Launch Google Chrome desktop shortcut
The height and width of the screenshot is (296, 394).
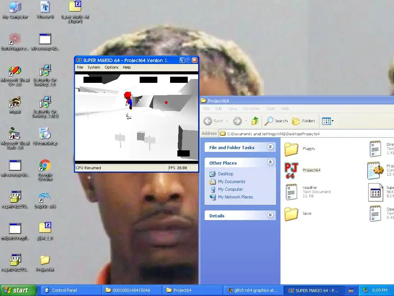45,170
